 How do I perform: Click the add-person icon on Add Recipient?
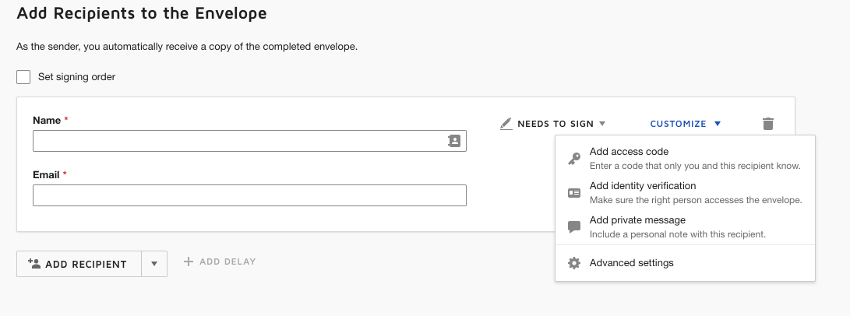[x=34, y=264]
